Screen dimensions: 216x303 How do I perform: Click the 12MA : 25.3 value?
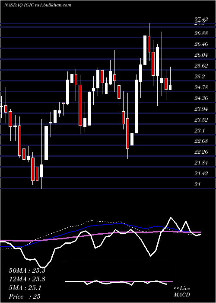[x=27, y=279]
